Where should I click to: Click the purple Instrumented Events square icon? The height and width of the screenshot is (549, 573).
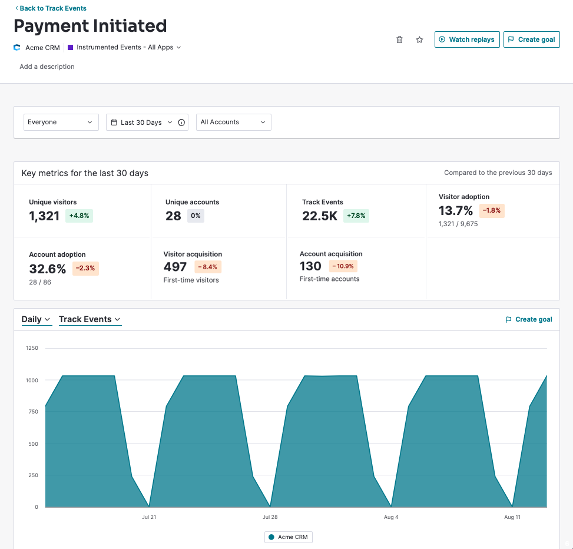(x=70, y=47)
